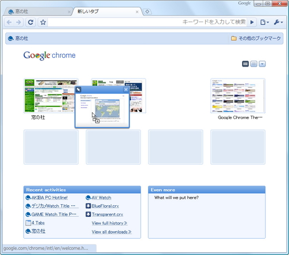Click the Go arrow in address bar
The width and height of the screenshot is (289, 255).
click(x=252, y=23)
